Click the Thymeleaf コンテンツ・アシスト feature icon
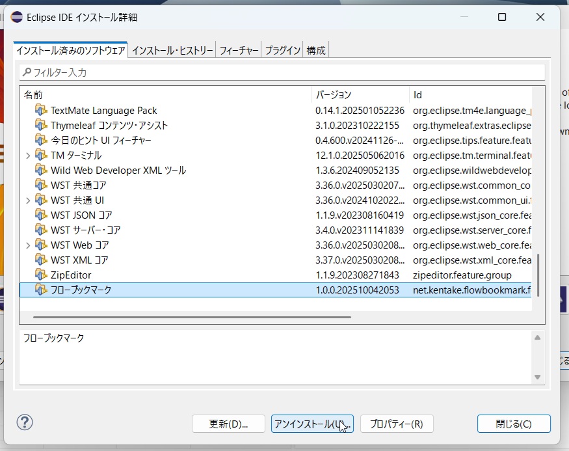The image size is (569, 451). pos(41,126)
